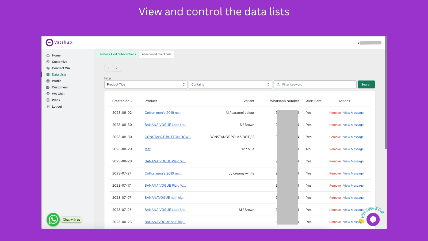
Task: Click the Logout icon
Action: [x=48, y=107]
